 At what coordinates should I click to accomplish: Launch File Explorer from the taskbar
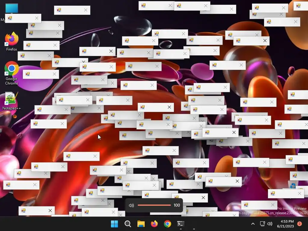tap(141, 224)
